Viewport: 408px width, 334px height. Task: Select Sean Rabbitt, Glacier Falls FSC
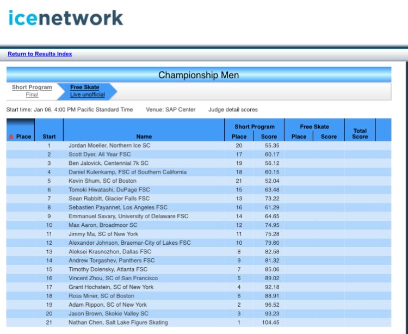pos(109,199)
